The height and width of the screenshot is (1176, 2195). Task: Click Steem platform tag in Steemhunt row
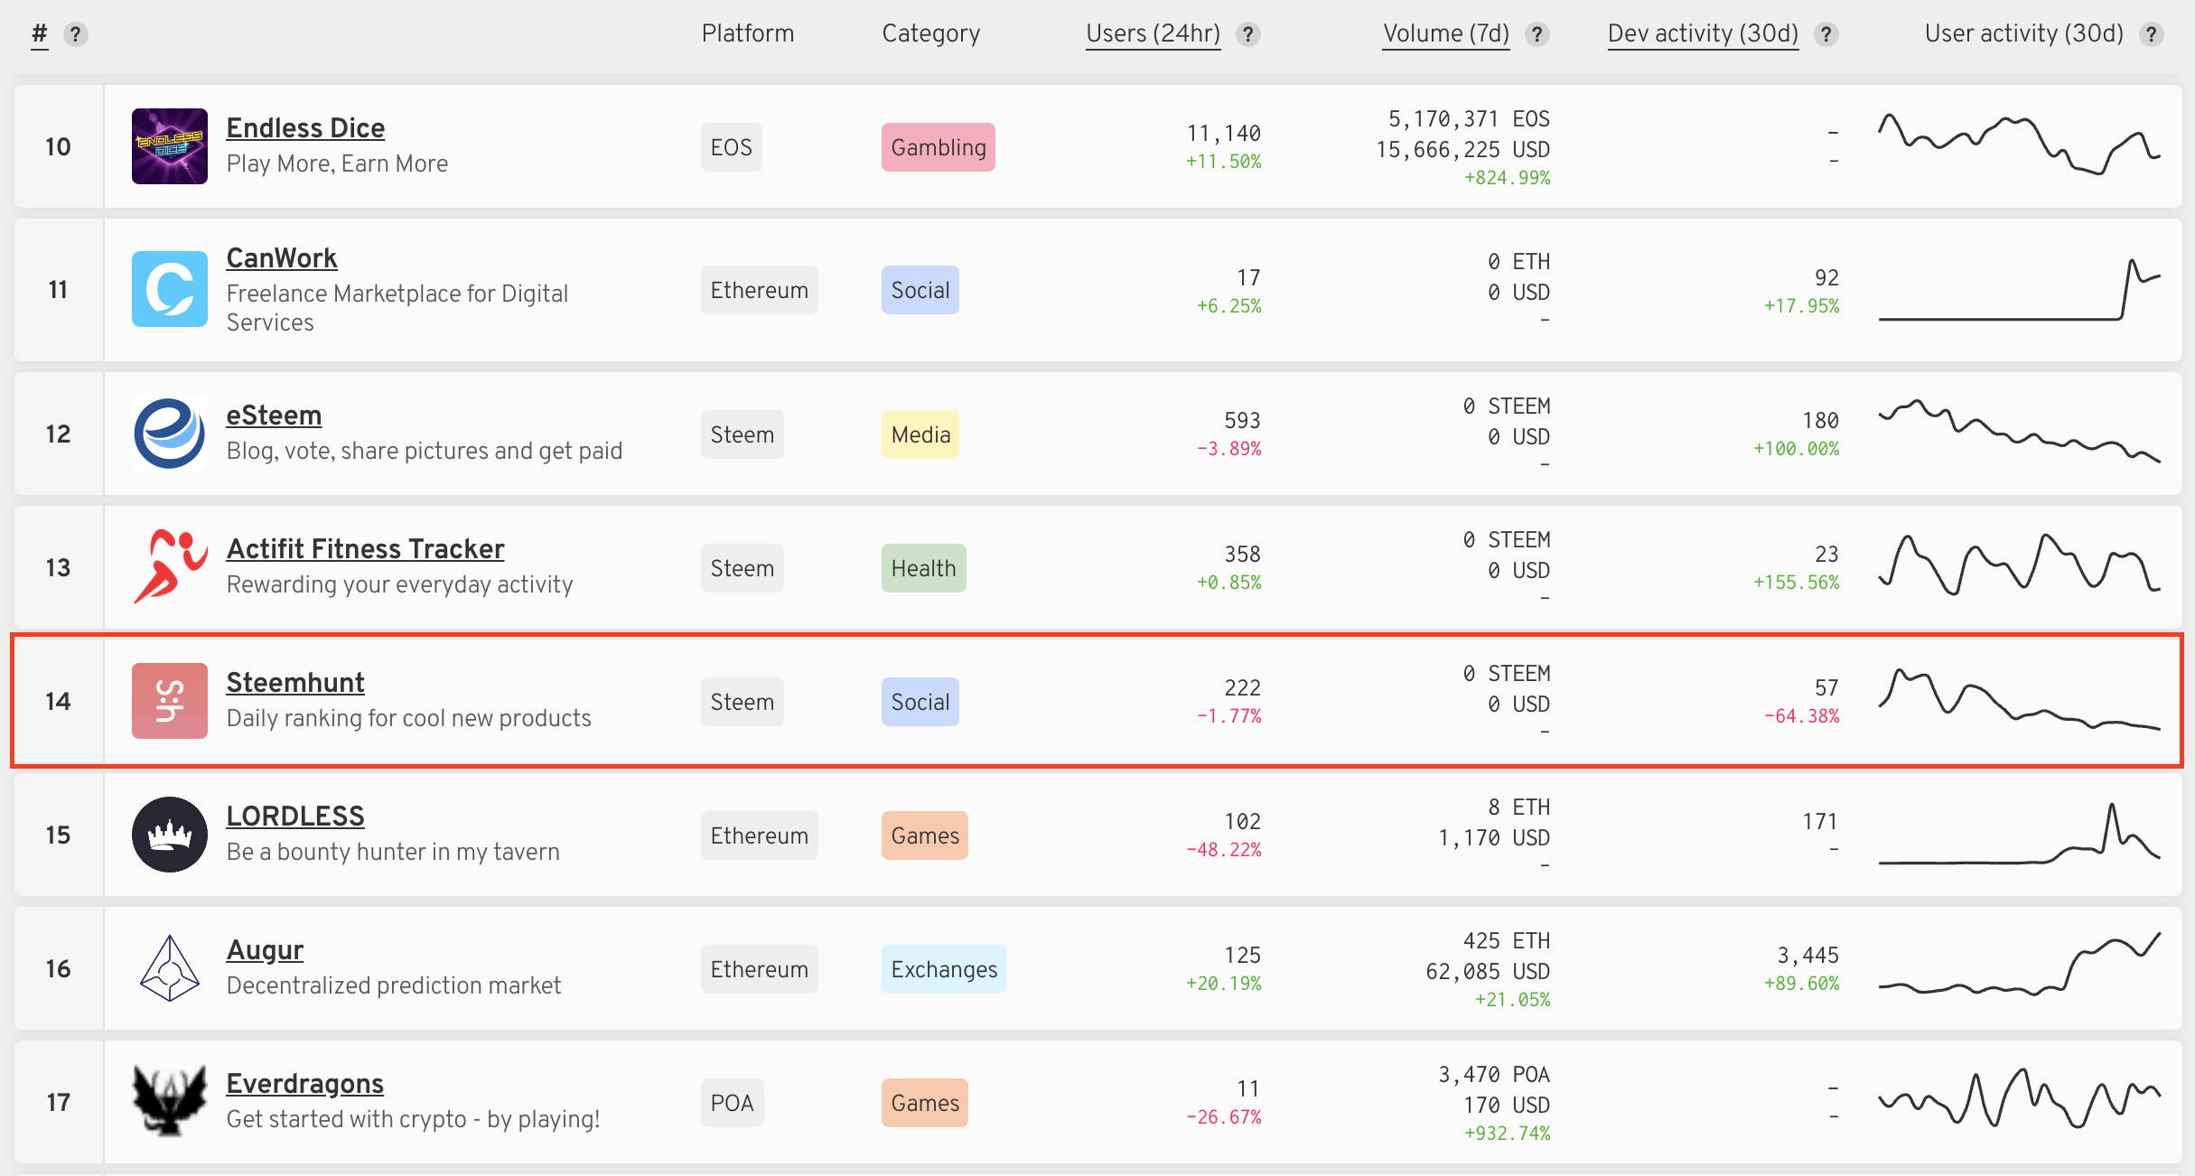click(x=743, y=702)
